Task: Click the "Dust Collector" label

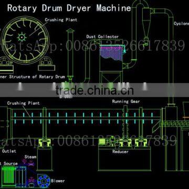Action: point(102,37)
